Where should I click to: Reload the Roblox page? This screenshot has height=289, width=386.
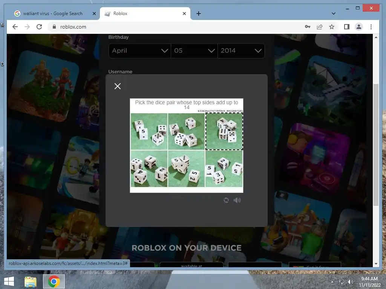39,27
